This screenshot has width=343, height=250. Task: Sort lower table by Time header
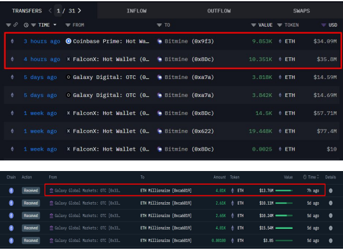point(311,177)
